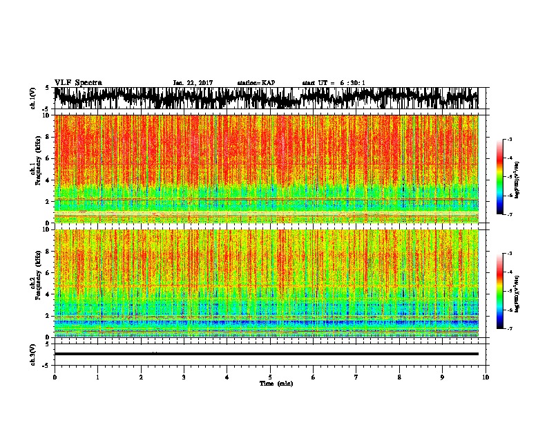This screenshot has width=547, height=423.
Task: Click the "10" frequency tick of ch.2 spectrogram
Action: click(47, 229)
